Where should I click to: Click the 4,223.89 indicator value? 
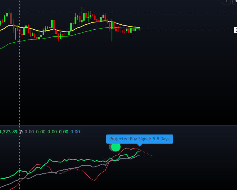coord(9,132)
